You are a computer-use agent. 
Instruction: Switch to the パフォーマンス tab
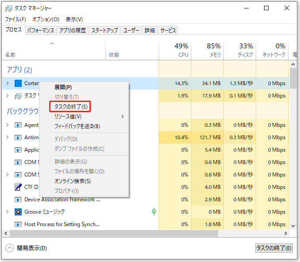coord(41,31)
